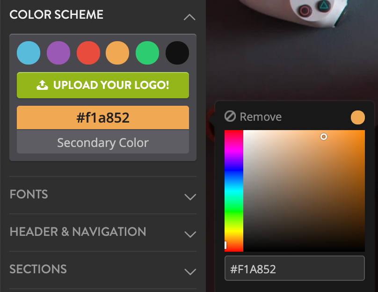
Task: Click the orange preview circle beside Remove
Action: point(357,117)
